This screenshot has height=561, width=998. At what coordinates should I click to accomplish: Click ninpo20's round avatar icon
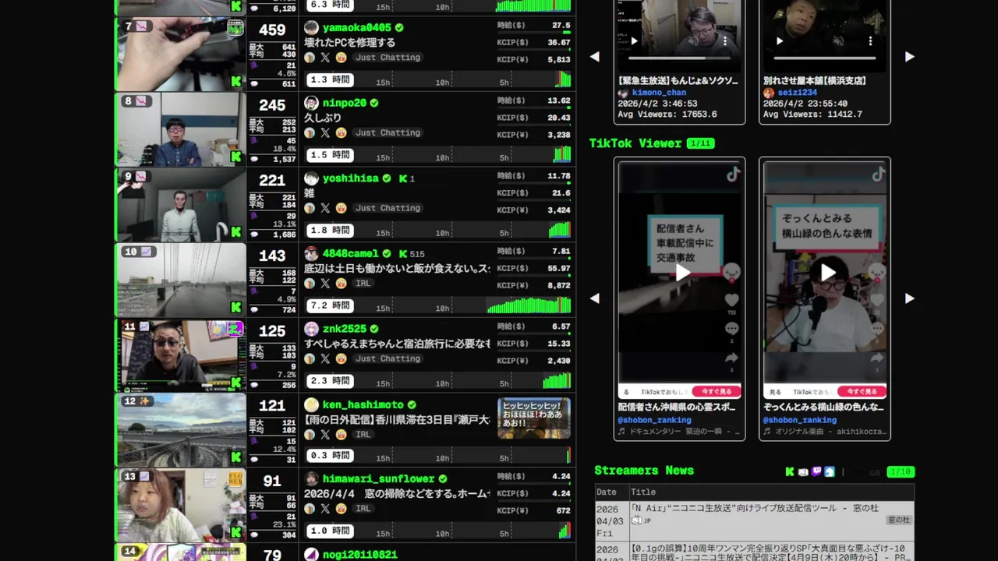pos(311,103)
